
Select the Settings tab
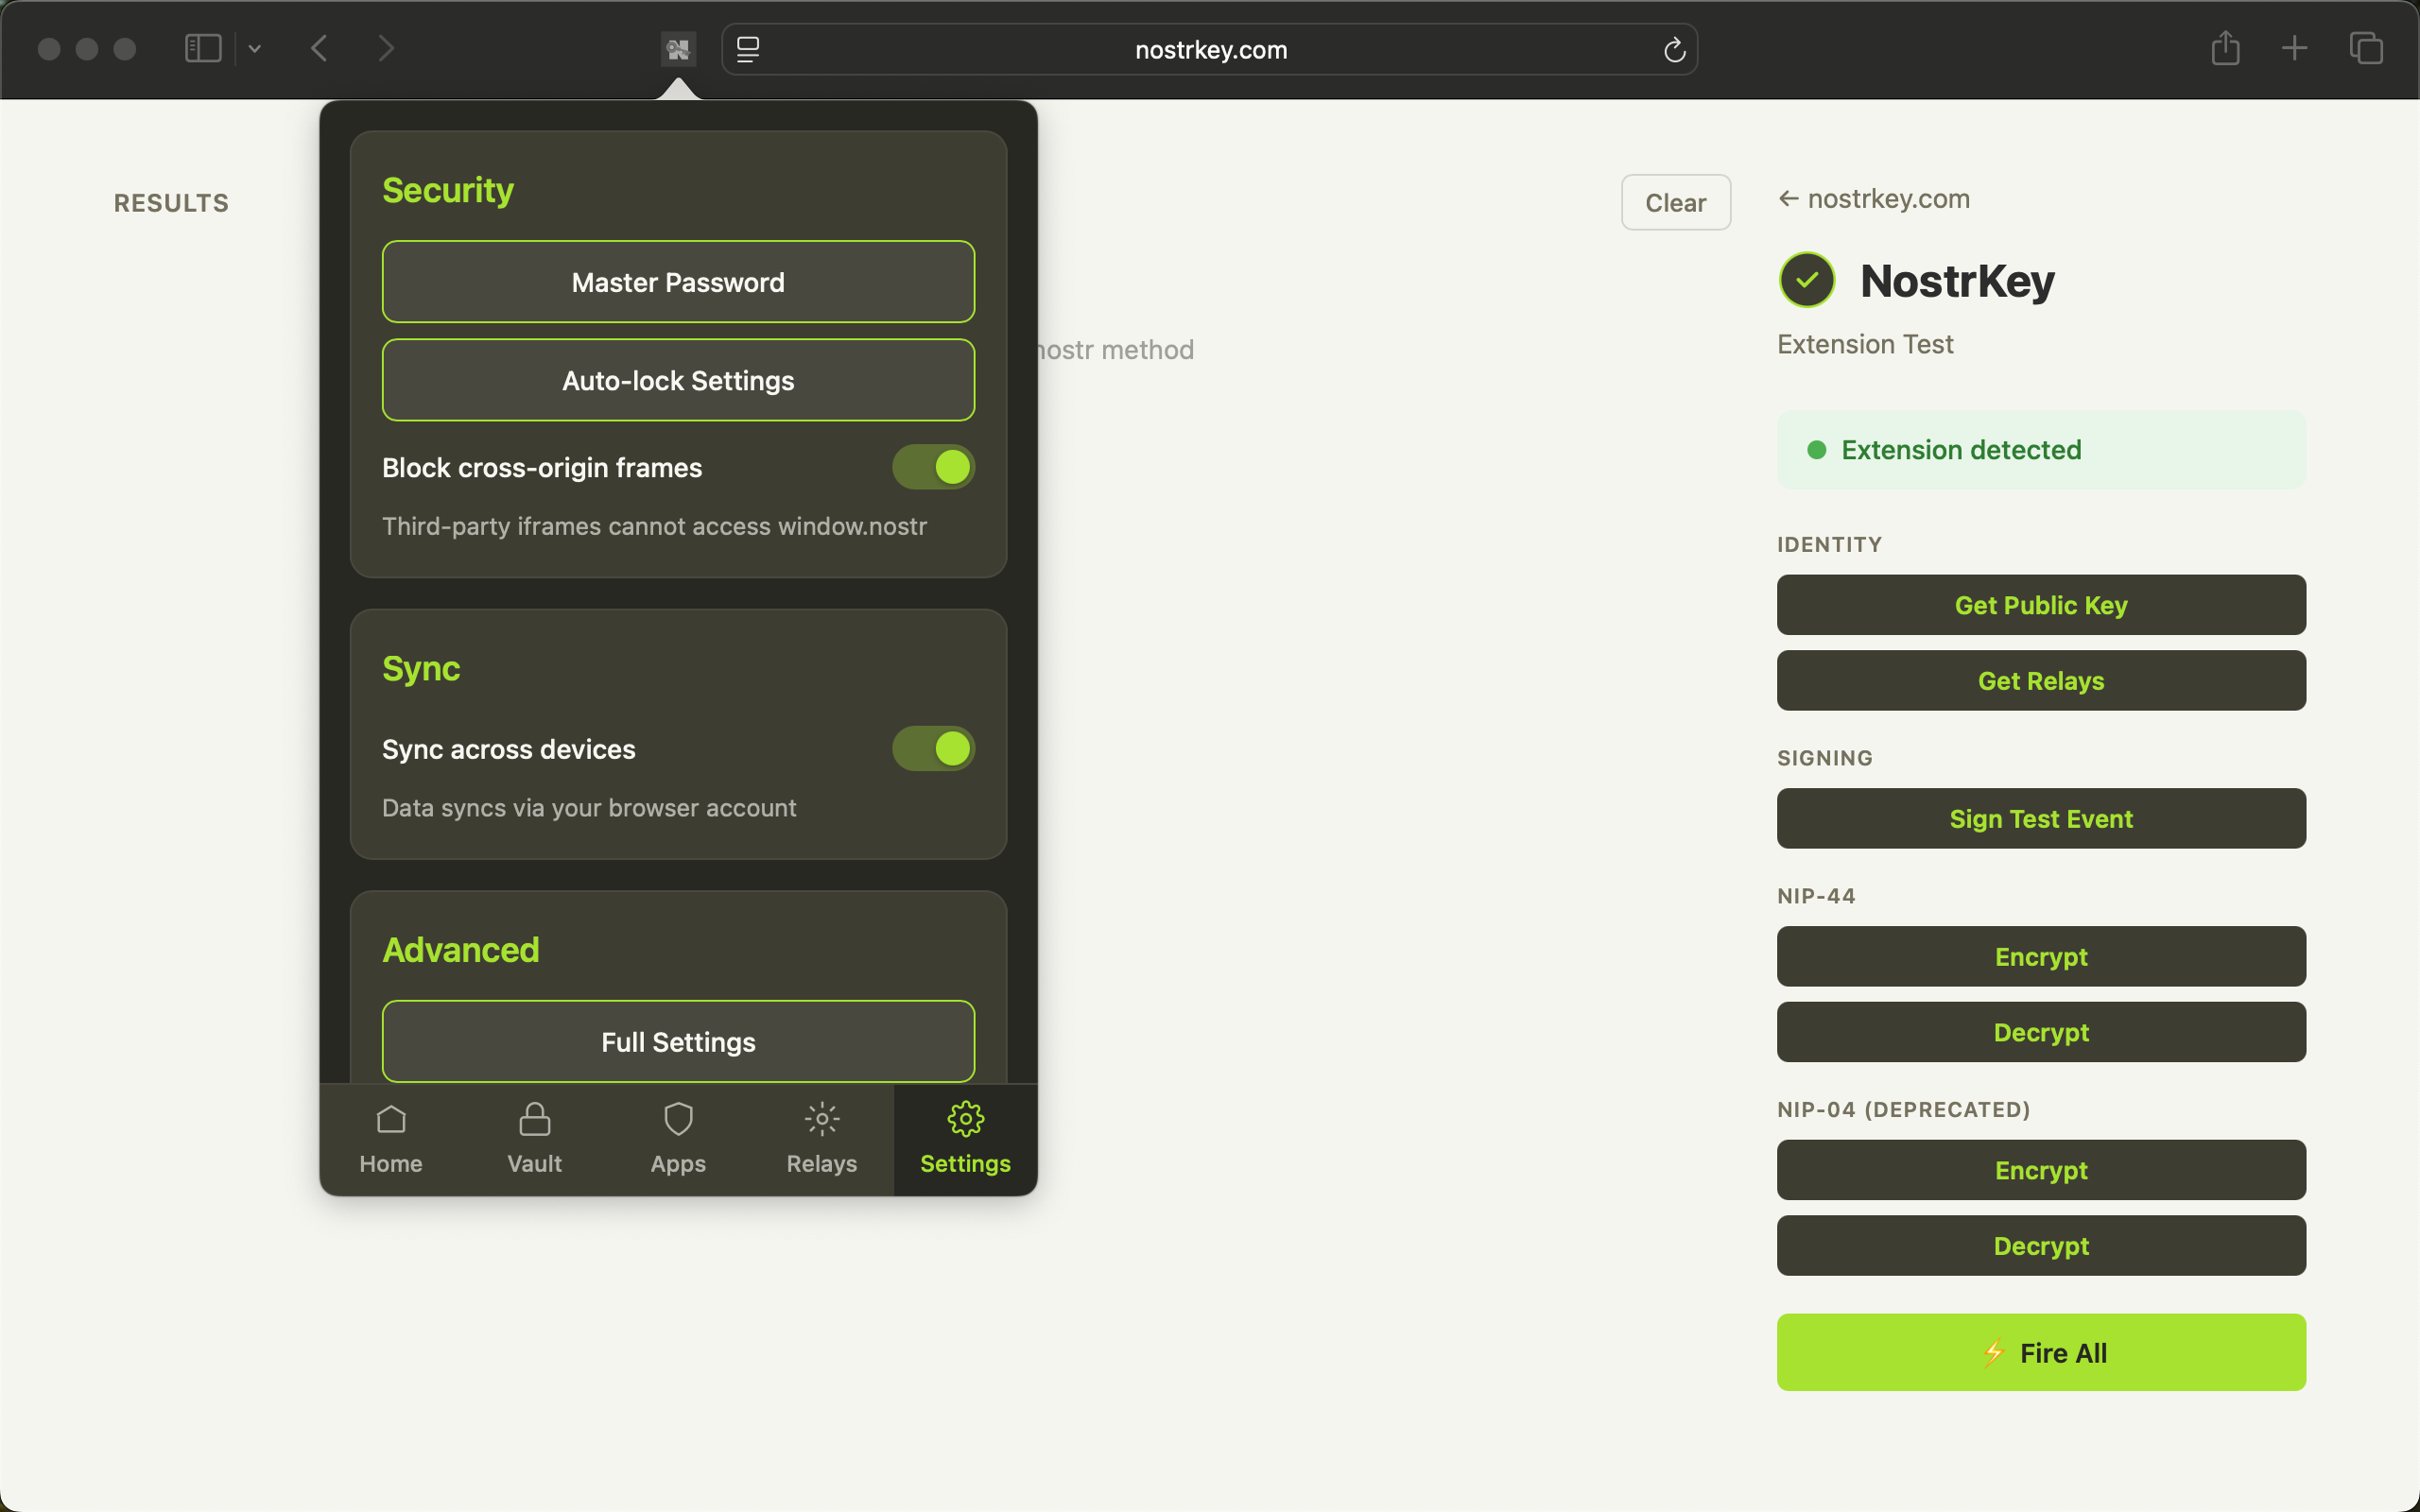click(x=965, y=1139)
